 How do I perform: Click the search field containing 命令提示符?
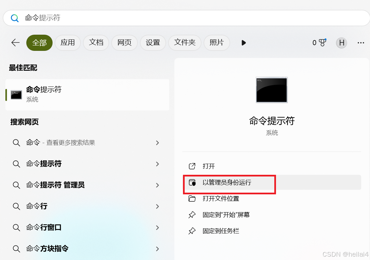(186, 18)
